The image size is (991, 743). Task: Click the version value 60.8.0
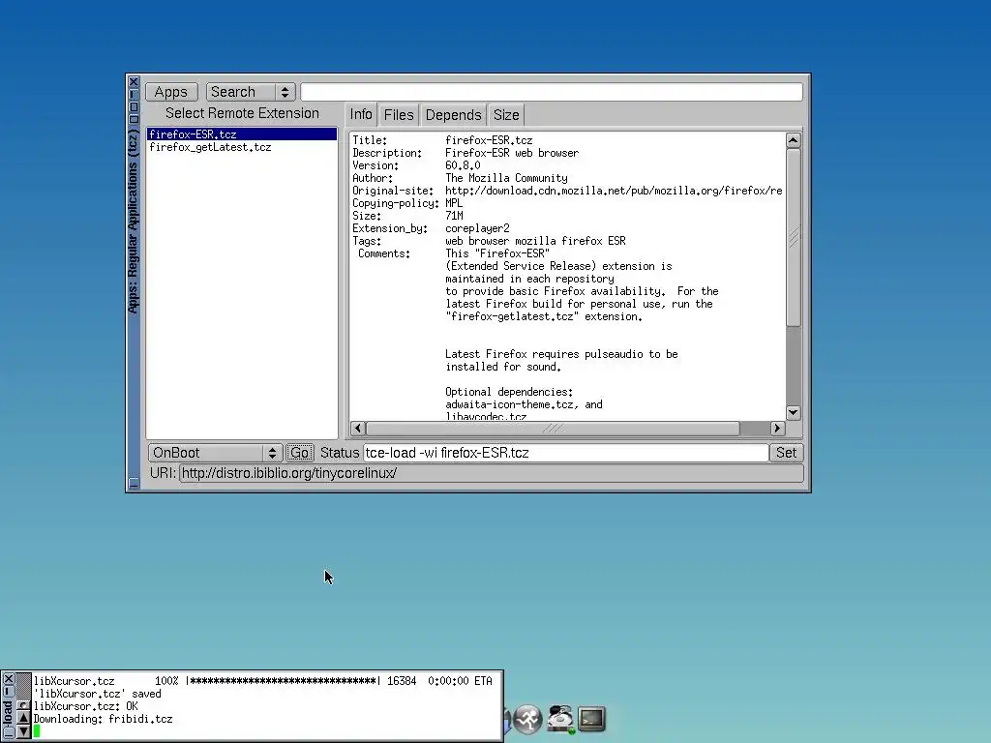463,165
